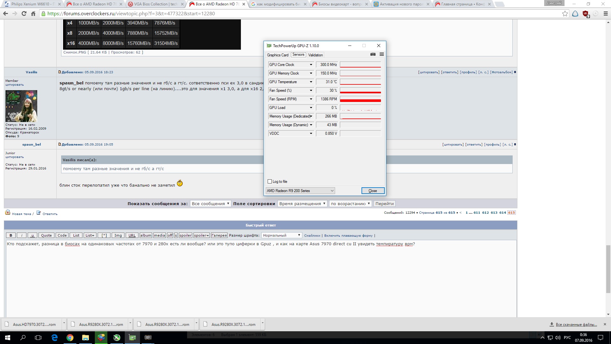Viewport: 611px width, 344px height.
Task: Switch to the Validation tab
Action: pos(315,55)
